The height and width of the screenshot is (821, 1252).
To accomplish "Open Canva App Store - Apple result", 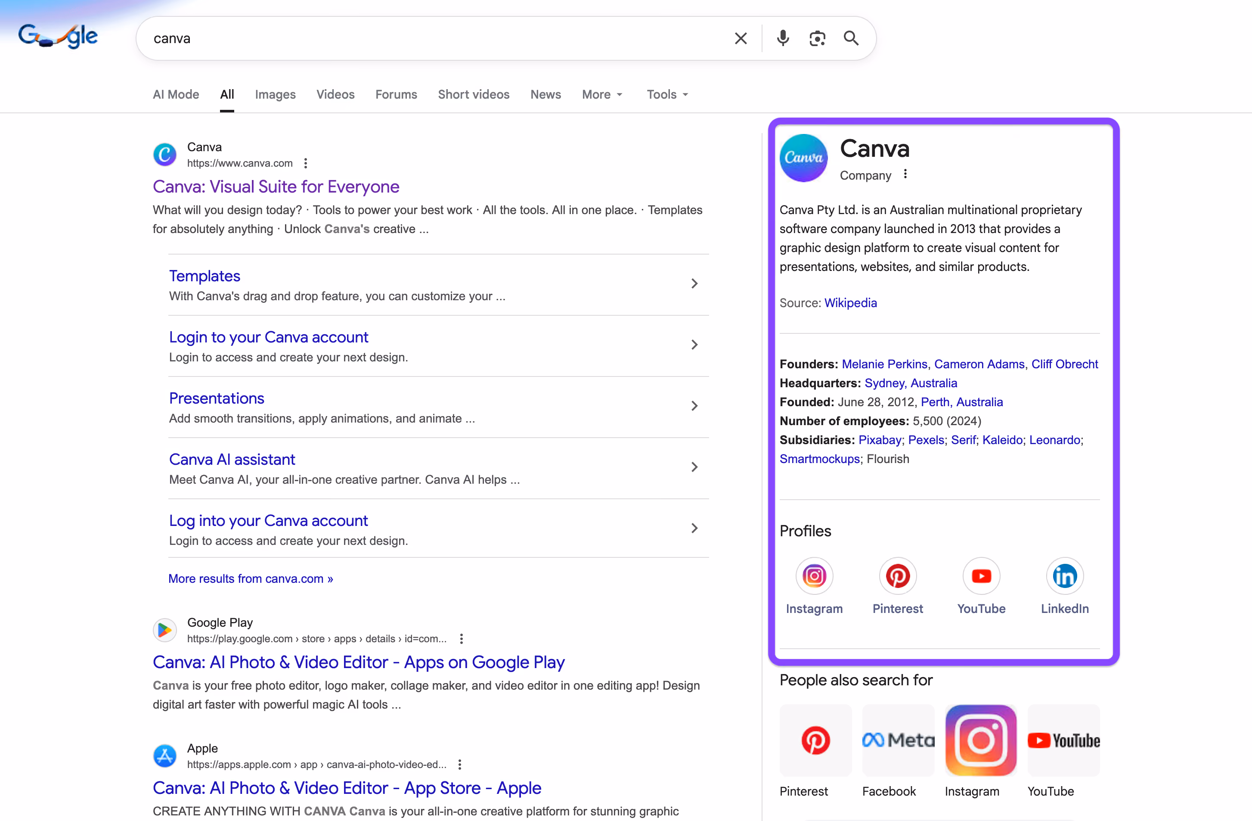I will (x=347, y=788).
